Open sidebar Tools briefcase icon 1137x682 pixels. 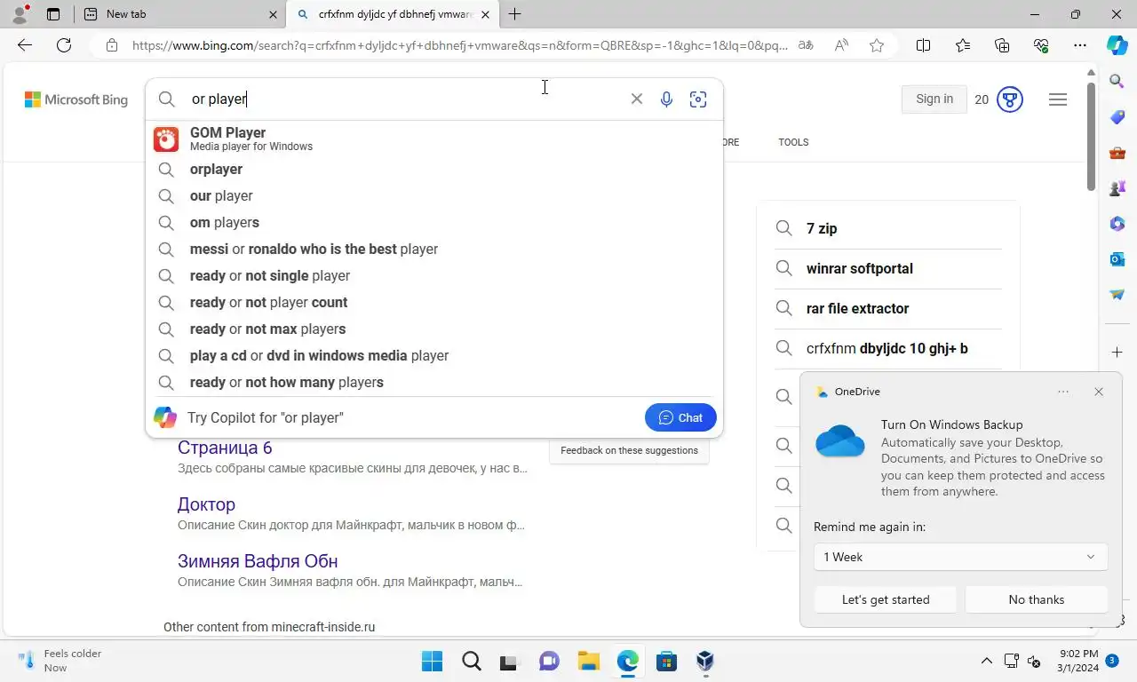[x=1117, y=153]
